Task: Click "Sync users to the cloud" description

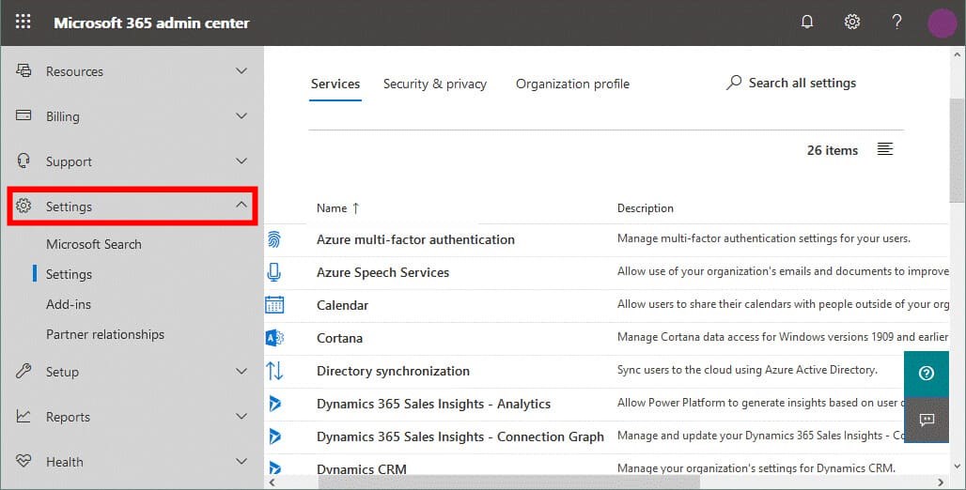Action: click(x=747, y=369)
